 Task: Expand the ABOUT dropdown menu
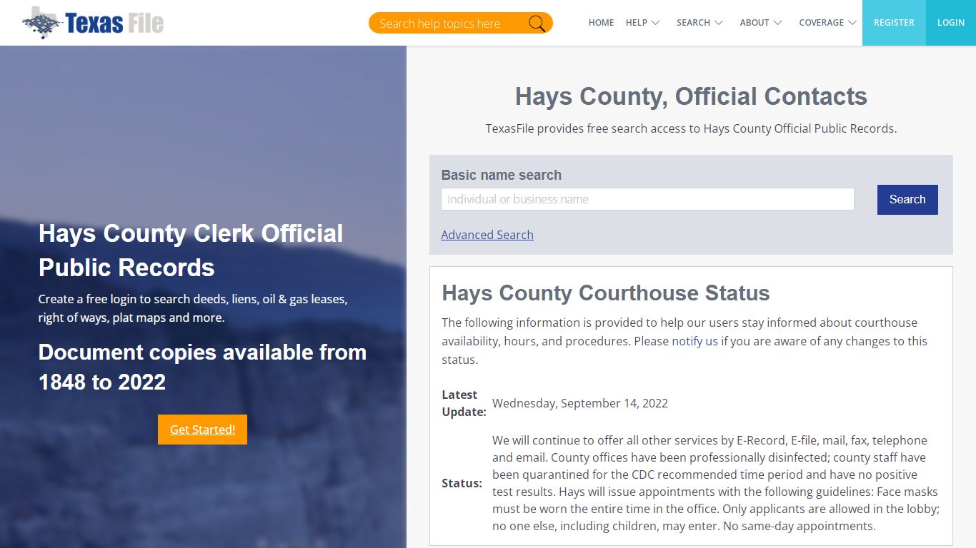point(761,23)
